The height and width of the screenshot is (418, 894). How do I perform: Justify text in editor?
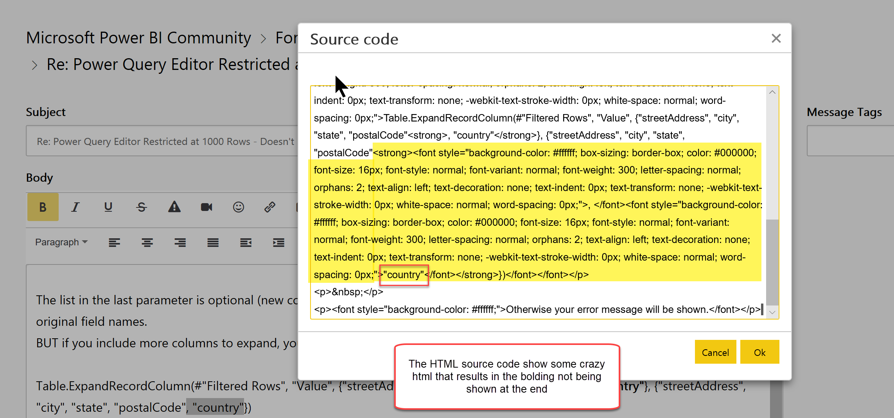213,243
